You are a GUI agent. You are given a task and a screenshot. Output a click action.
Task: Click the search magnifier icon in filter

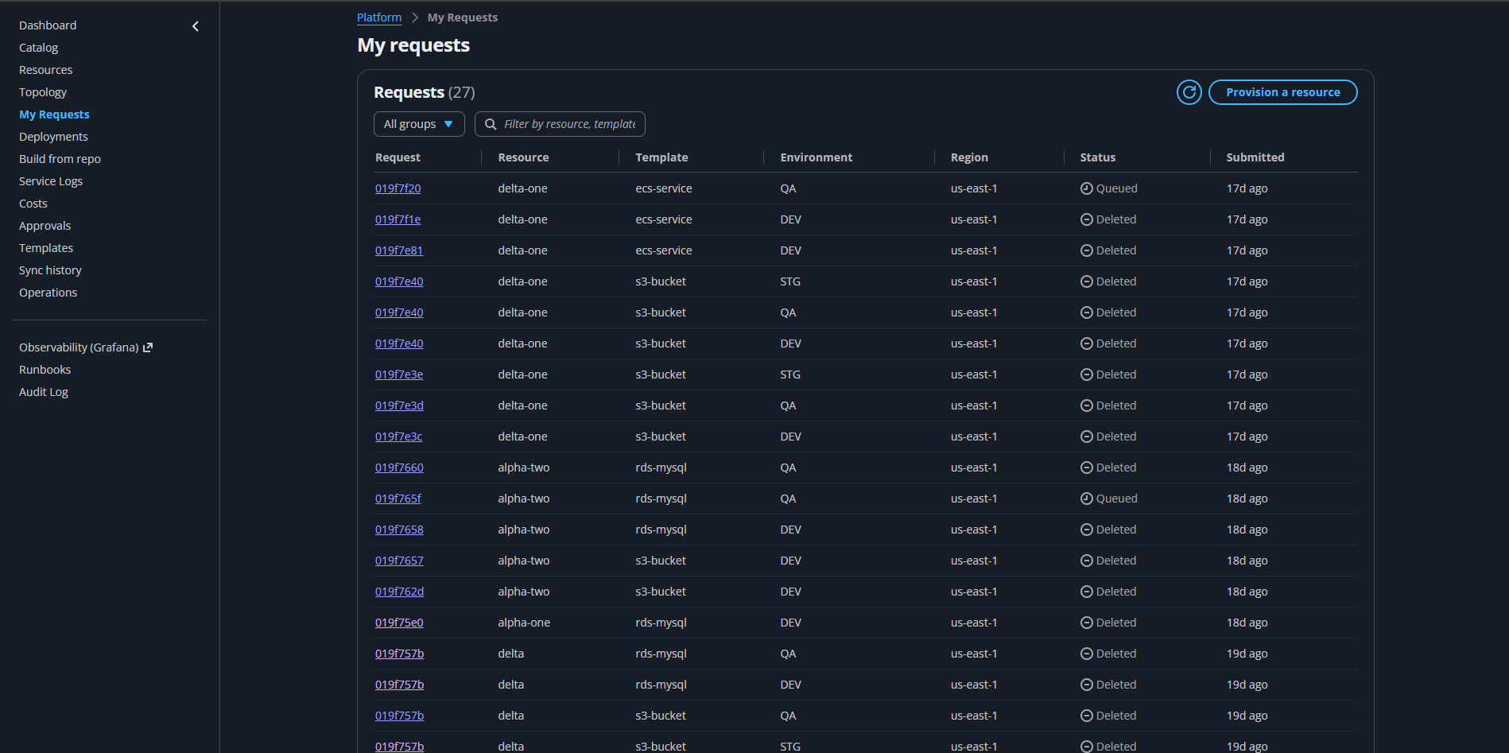(x=491, y=124)
